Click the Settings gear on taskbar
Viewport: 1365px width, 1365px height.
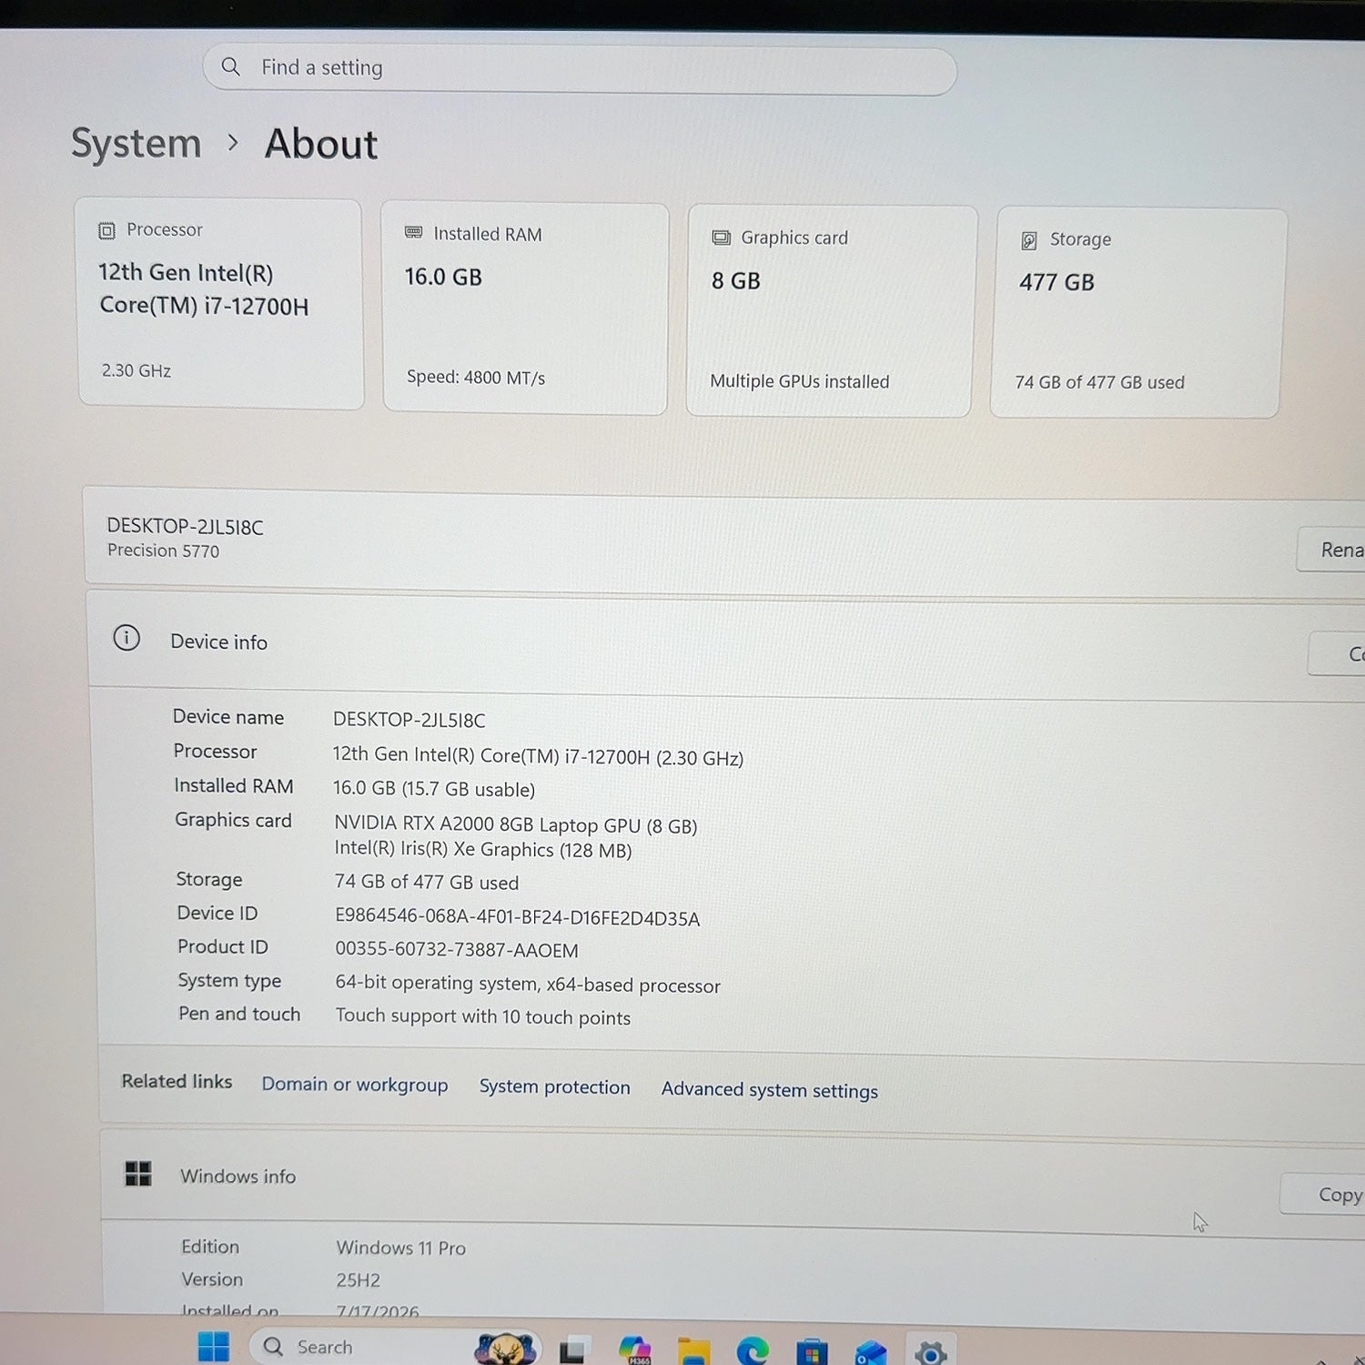930,1353
